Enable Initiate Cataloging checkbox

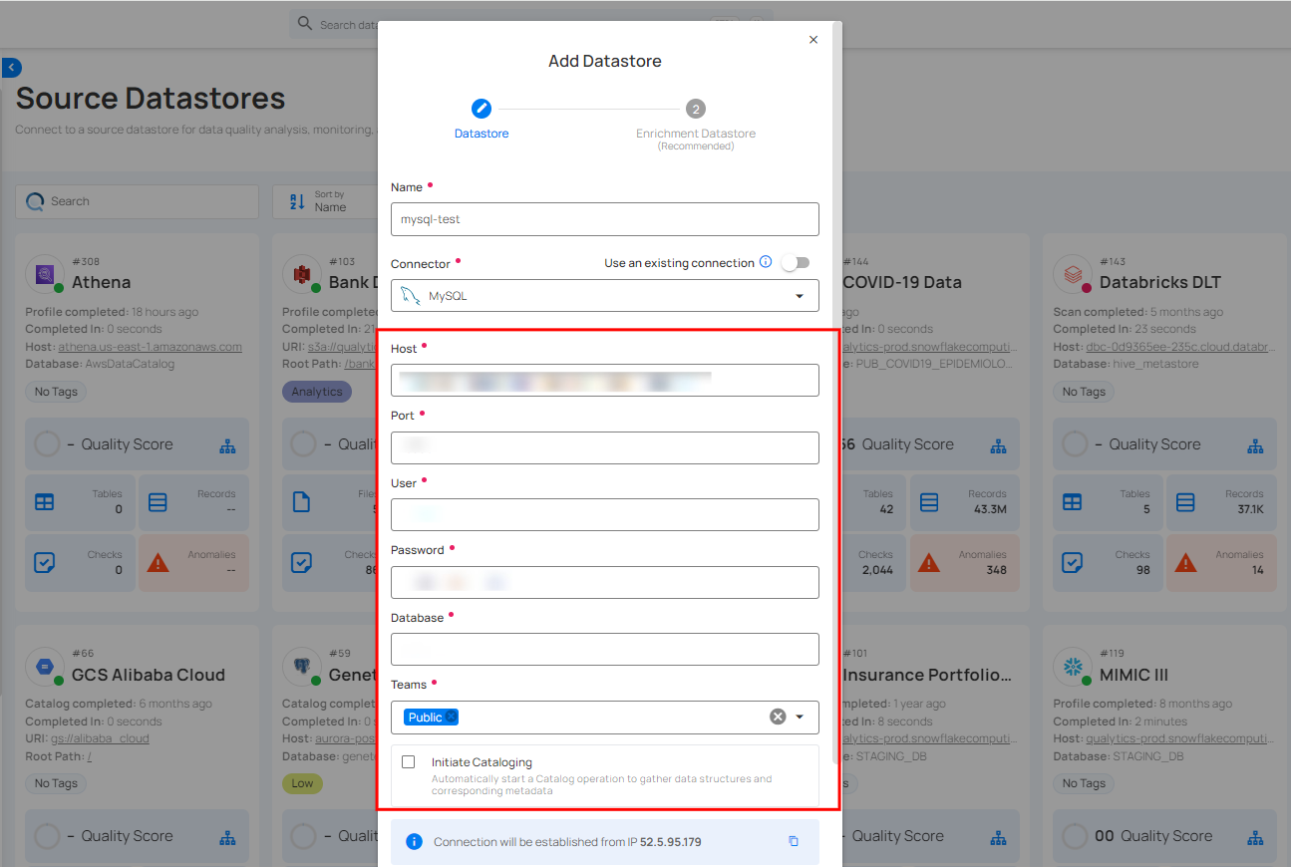click(x=409, y=762)
